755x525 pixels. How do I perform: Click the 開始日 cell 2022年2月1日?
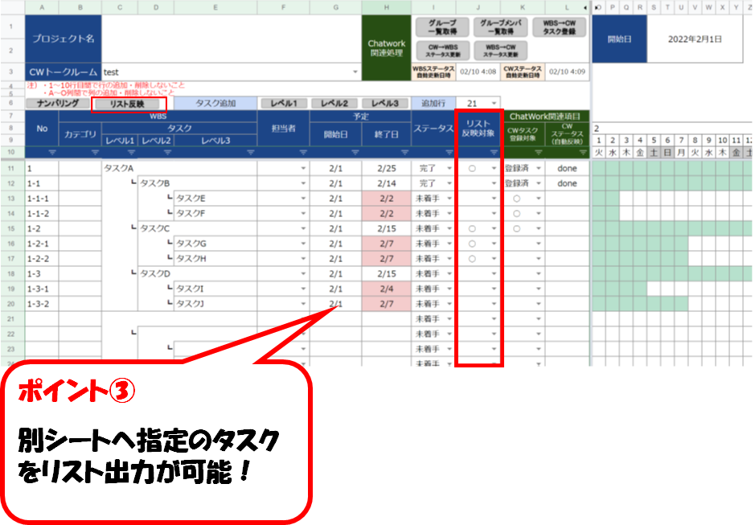point(695,39)
